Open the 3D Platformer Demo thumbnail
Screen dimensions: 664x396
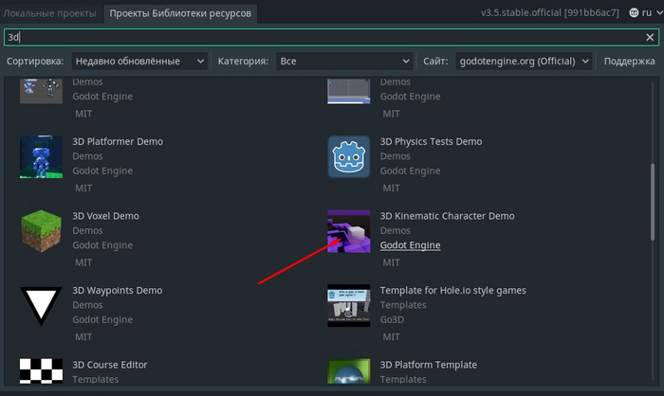pos(41,156)
